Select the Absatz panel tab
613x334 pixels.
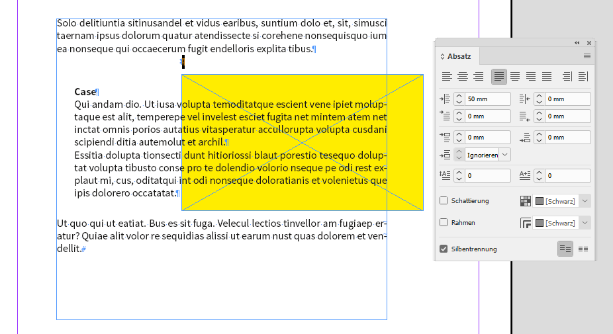pos(459,56)
